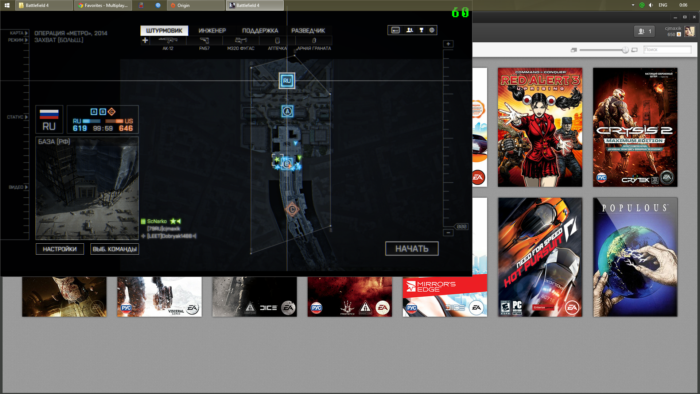700x394 pixels.
Task: Switch to Origin taskbar item
Action: 196,5
